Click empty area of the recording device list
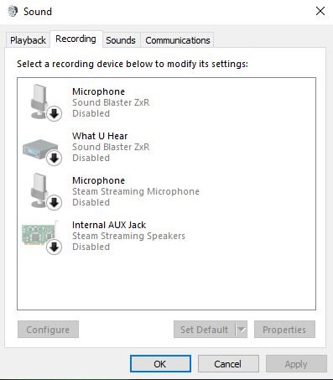This screenshot has height=380, width=333. click(x=166, y=283)
